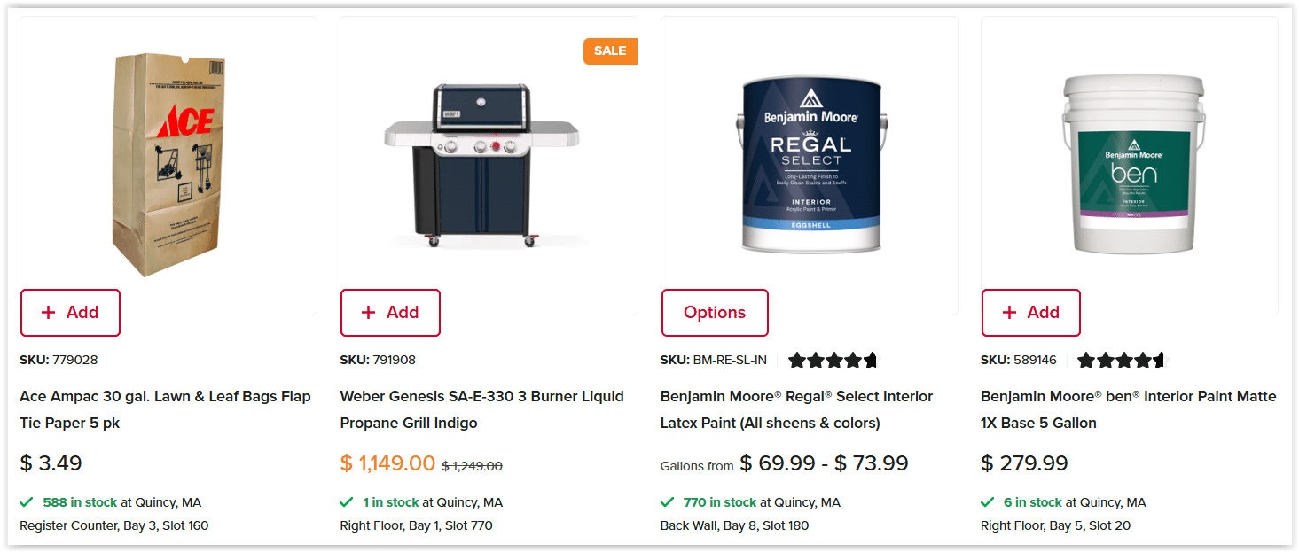1299x552 pixels.
Task: Click the plus icon on the Weber grill Add button
Action: pyautogui.click(x=367, y=312)
